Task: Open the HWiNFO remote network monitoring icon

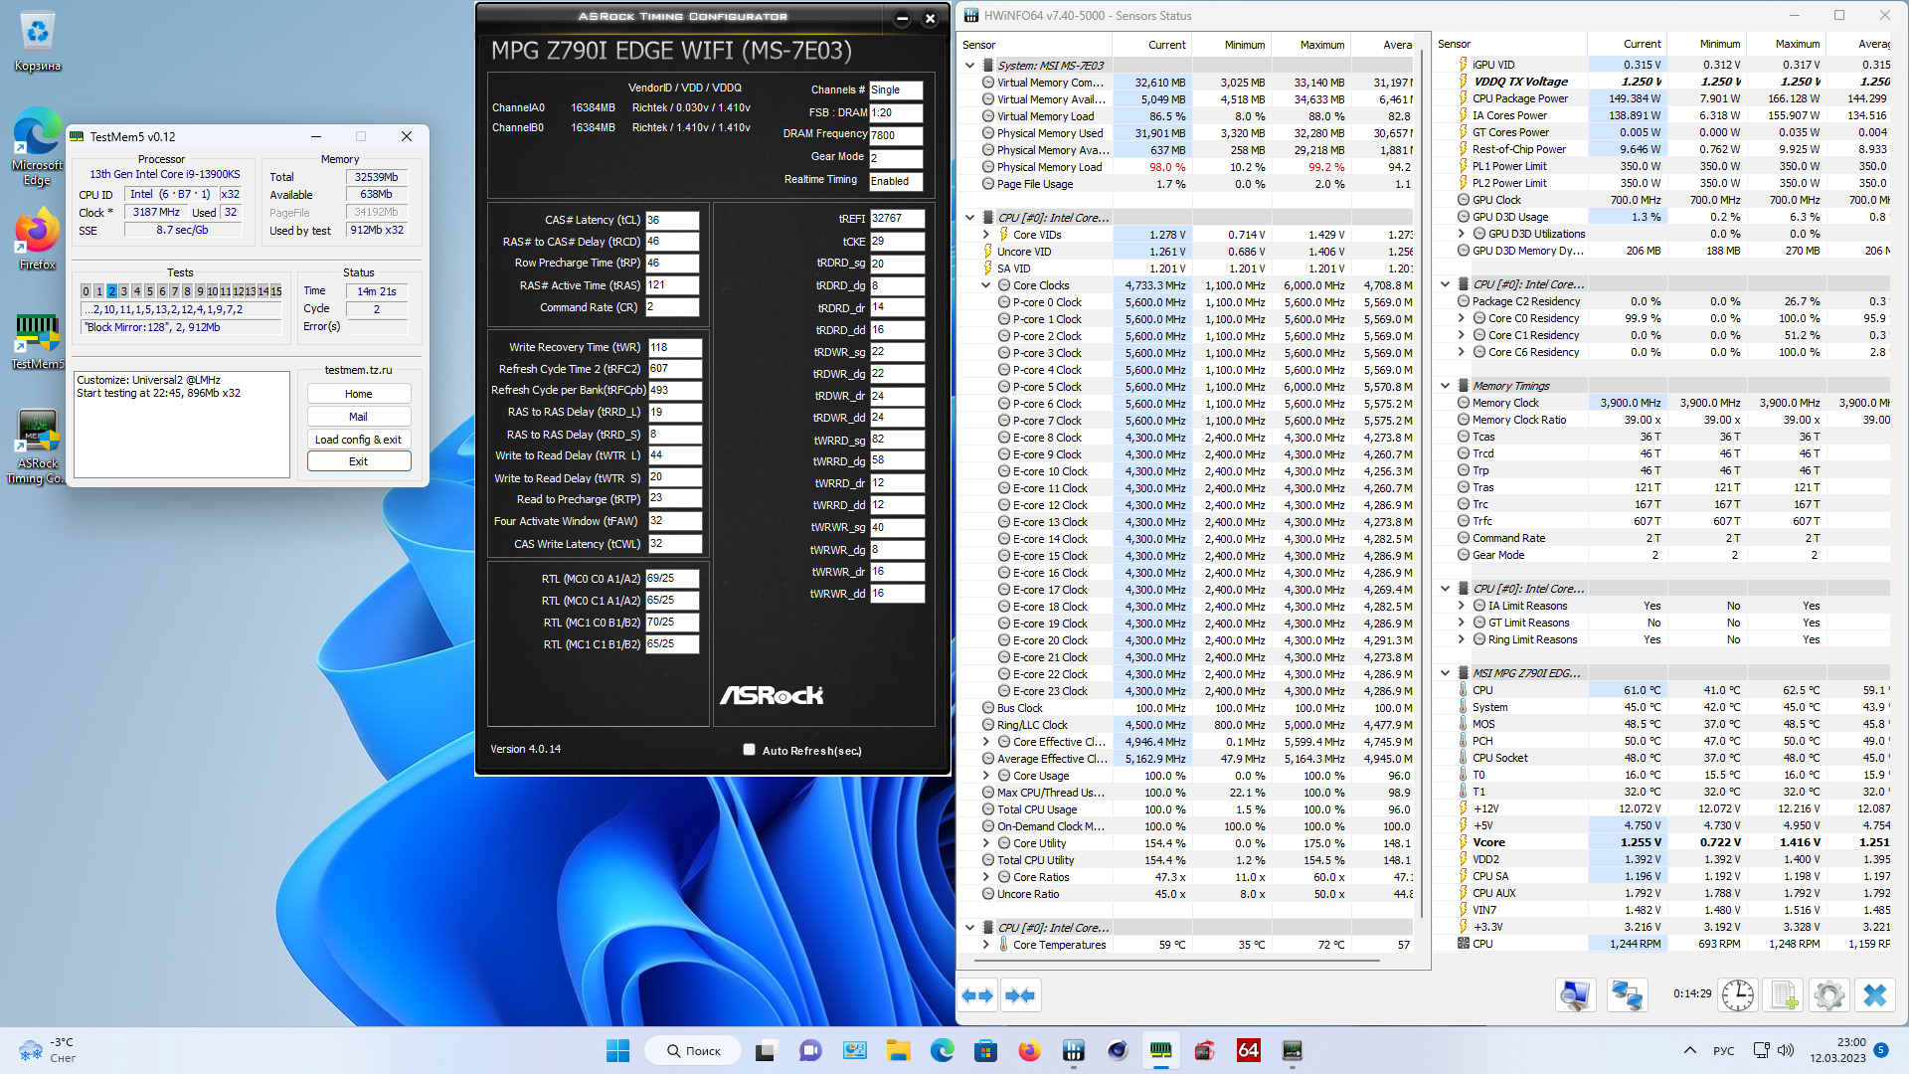Action: coord(1627,995)
